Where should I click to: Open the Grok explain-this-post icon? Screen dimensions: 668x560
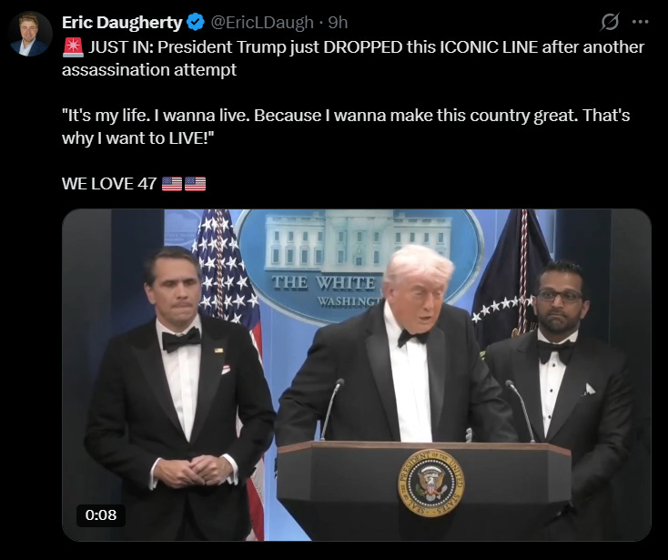tap(609, 22)
